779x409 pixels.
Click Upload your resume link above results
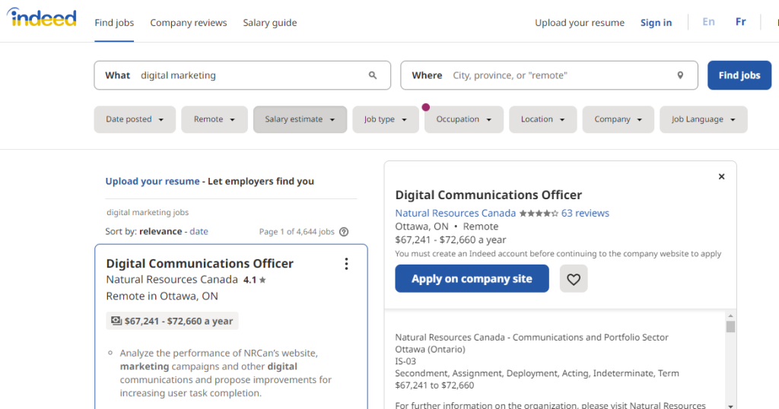(x=152, y=181)
